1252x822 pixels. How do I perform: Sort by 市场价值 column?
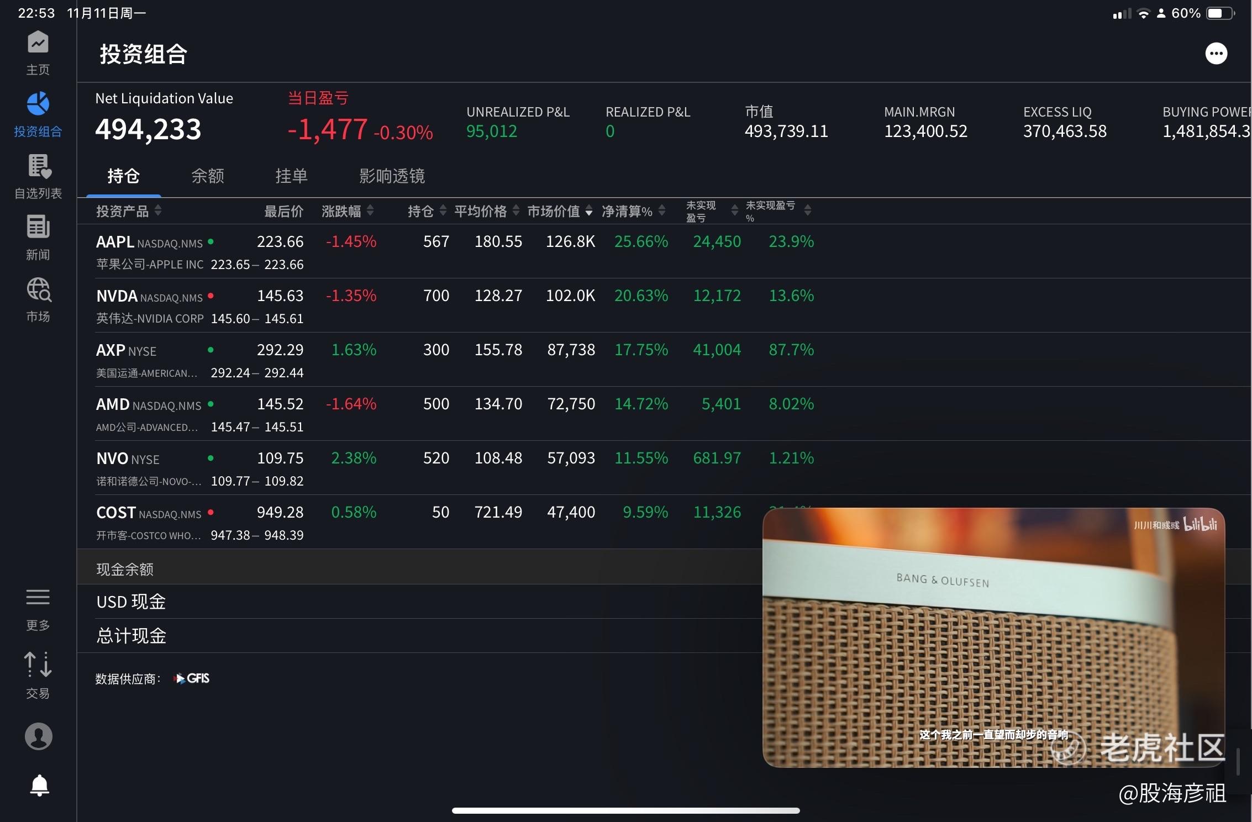560,211
